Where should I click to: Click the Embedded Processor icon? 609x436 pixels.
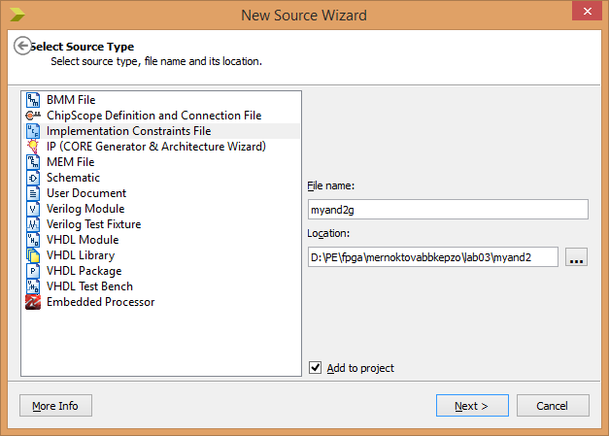point(33,302)
